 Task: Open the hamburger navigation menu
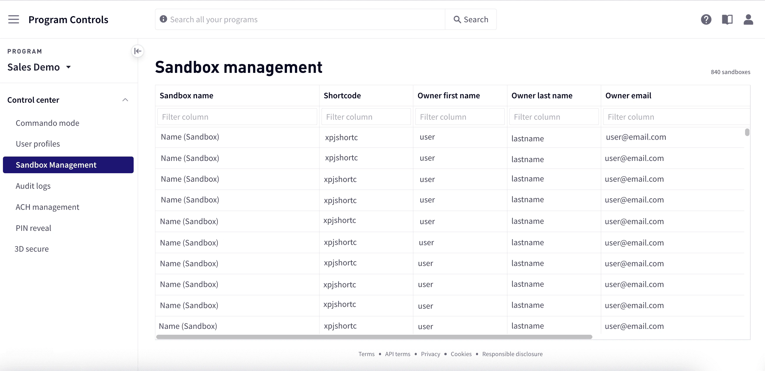click(13, 19)
